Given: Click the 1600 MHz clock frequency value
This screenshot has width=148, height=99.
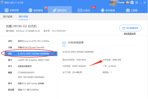Looking at the screenshot, I should (x=81, y=60).
